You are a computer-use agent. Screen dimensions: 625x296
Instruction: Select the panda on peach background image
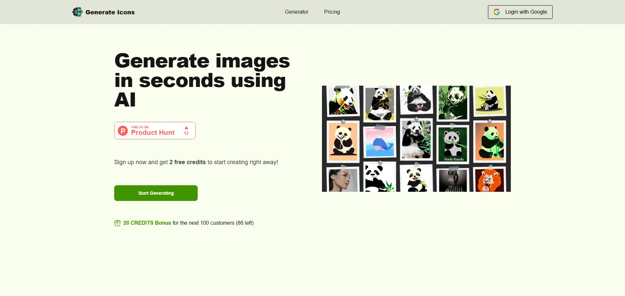(343, 142)
